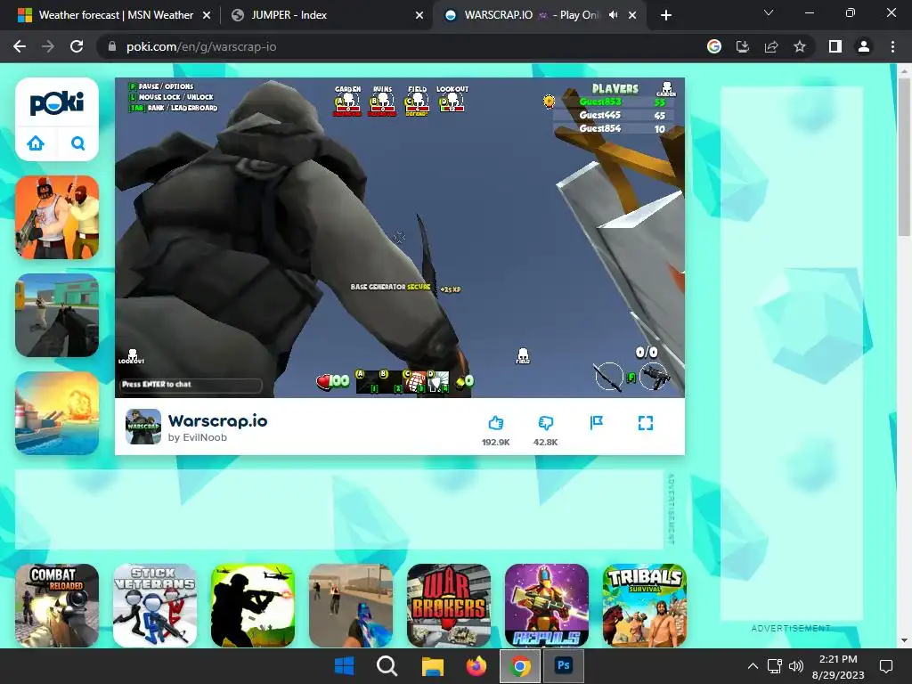This screenshot has width=912, height=684.
Task: Open Windows taskbar search
Action: [x=387, y=666]
